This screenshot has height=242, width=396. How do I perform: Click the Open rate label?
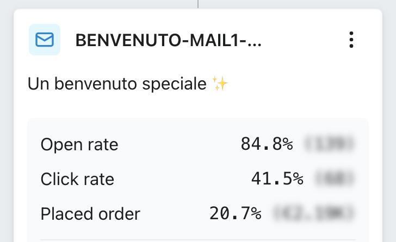click(x=79, y=144)
